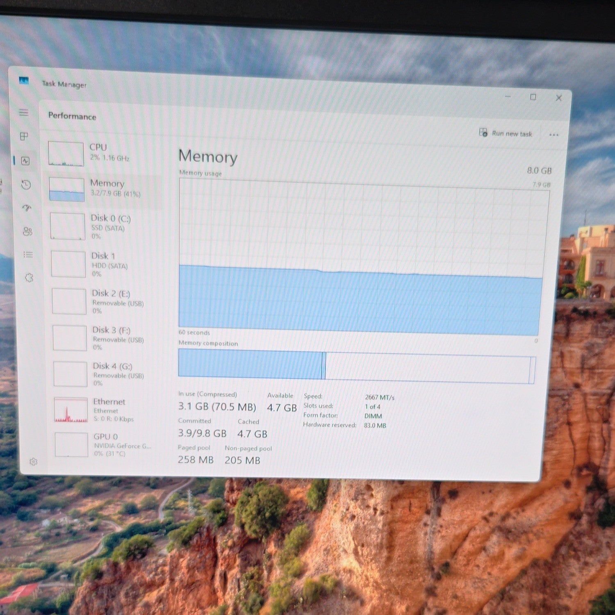This screenshot has width=615, height=615.
Task: Click the CPU mini graph thumbnail
Action: point(66,154)
